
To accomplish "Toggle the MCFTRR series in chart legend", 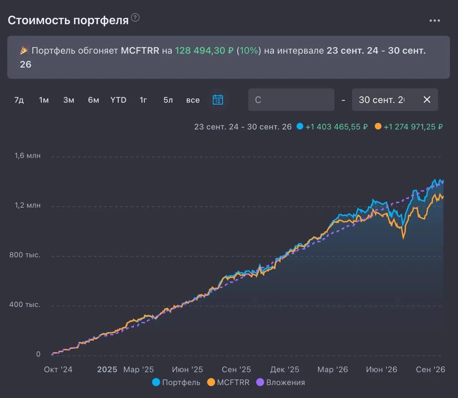I will pos(228,382).
